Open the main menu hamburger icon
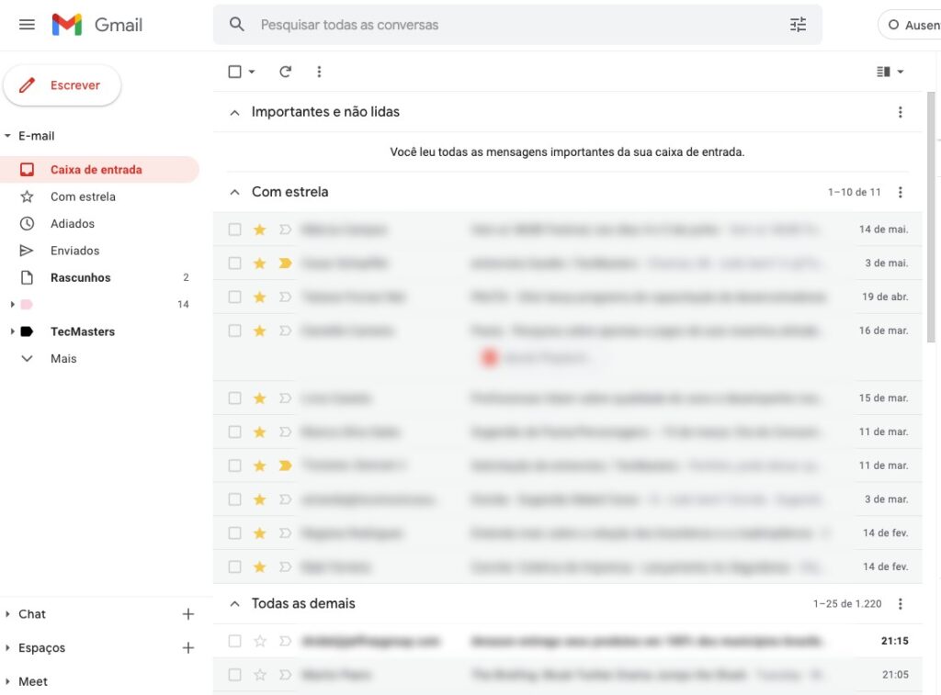This screenshot has width=941, height=695. 27,25
